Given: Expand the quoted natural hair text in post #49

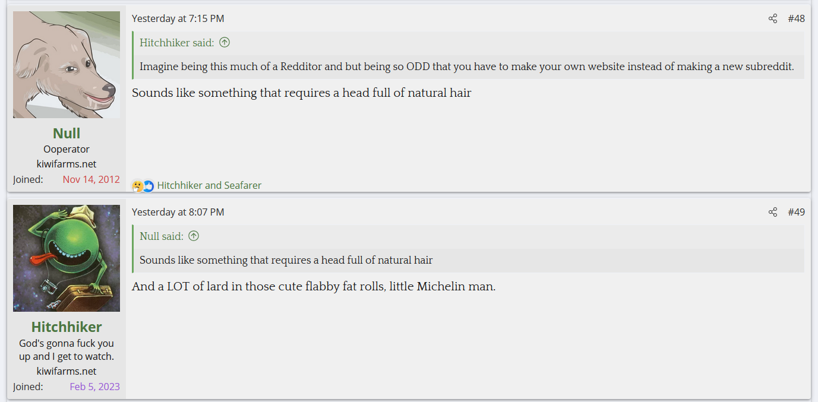Looking at the screenshot, I should (x=286, y=260).
